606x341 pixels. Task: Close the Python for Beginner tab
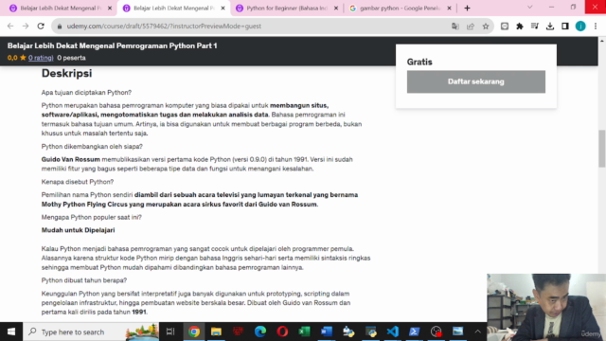(336, 9)
